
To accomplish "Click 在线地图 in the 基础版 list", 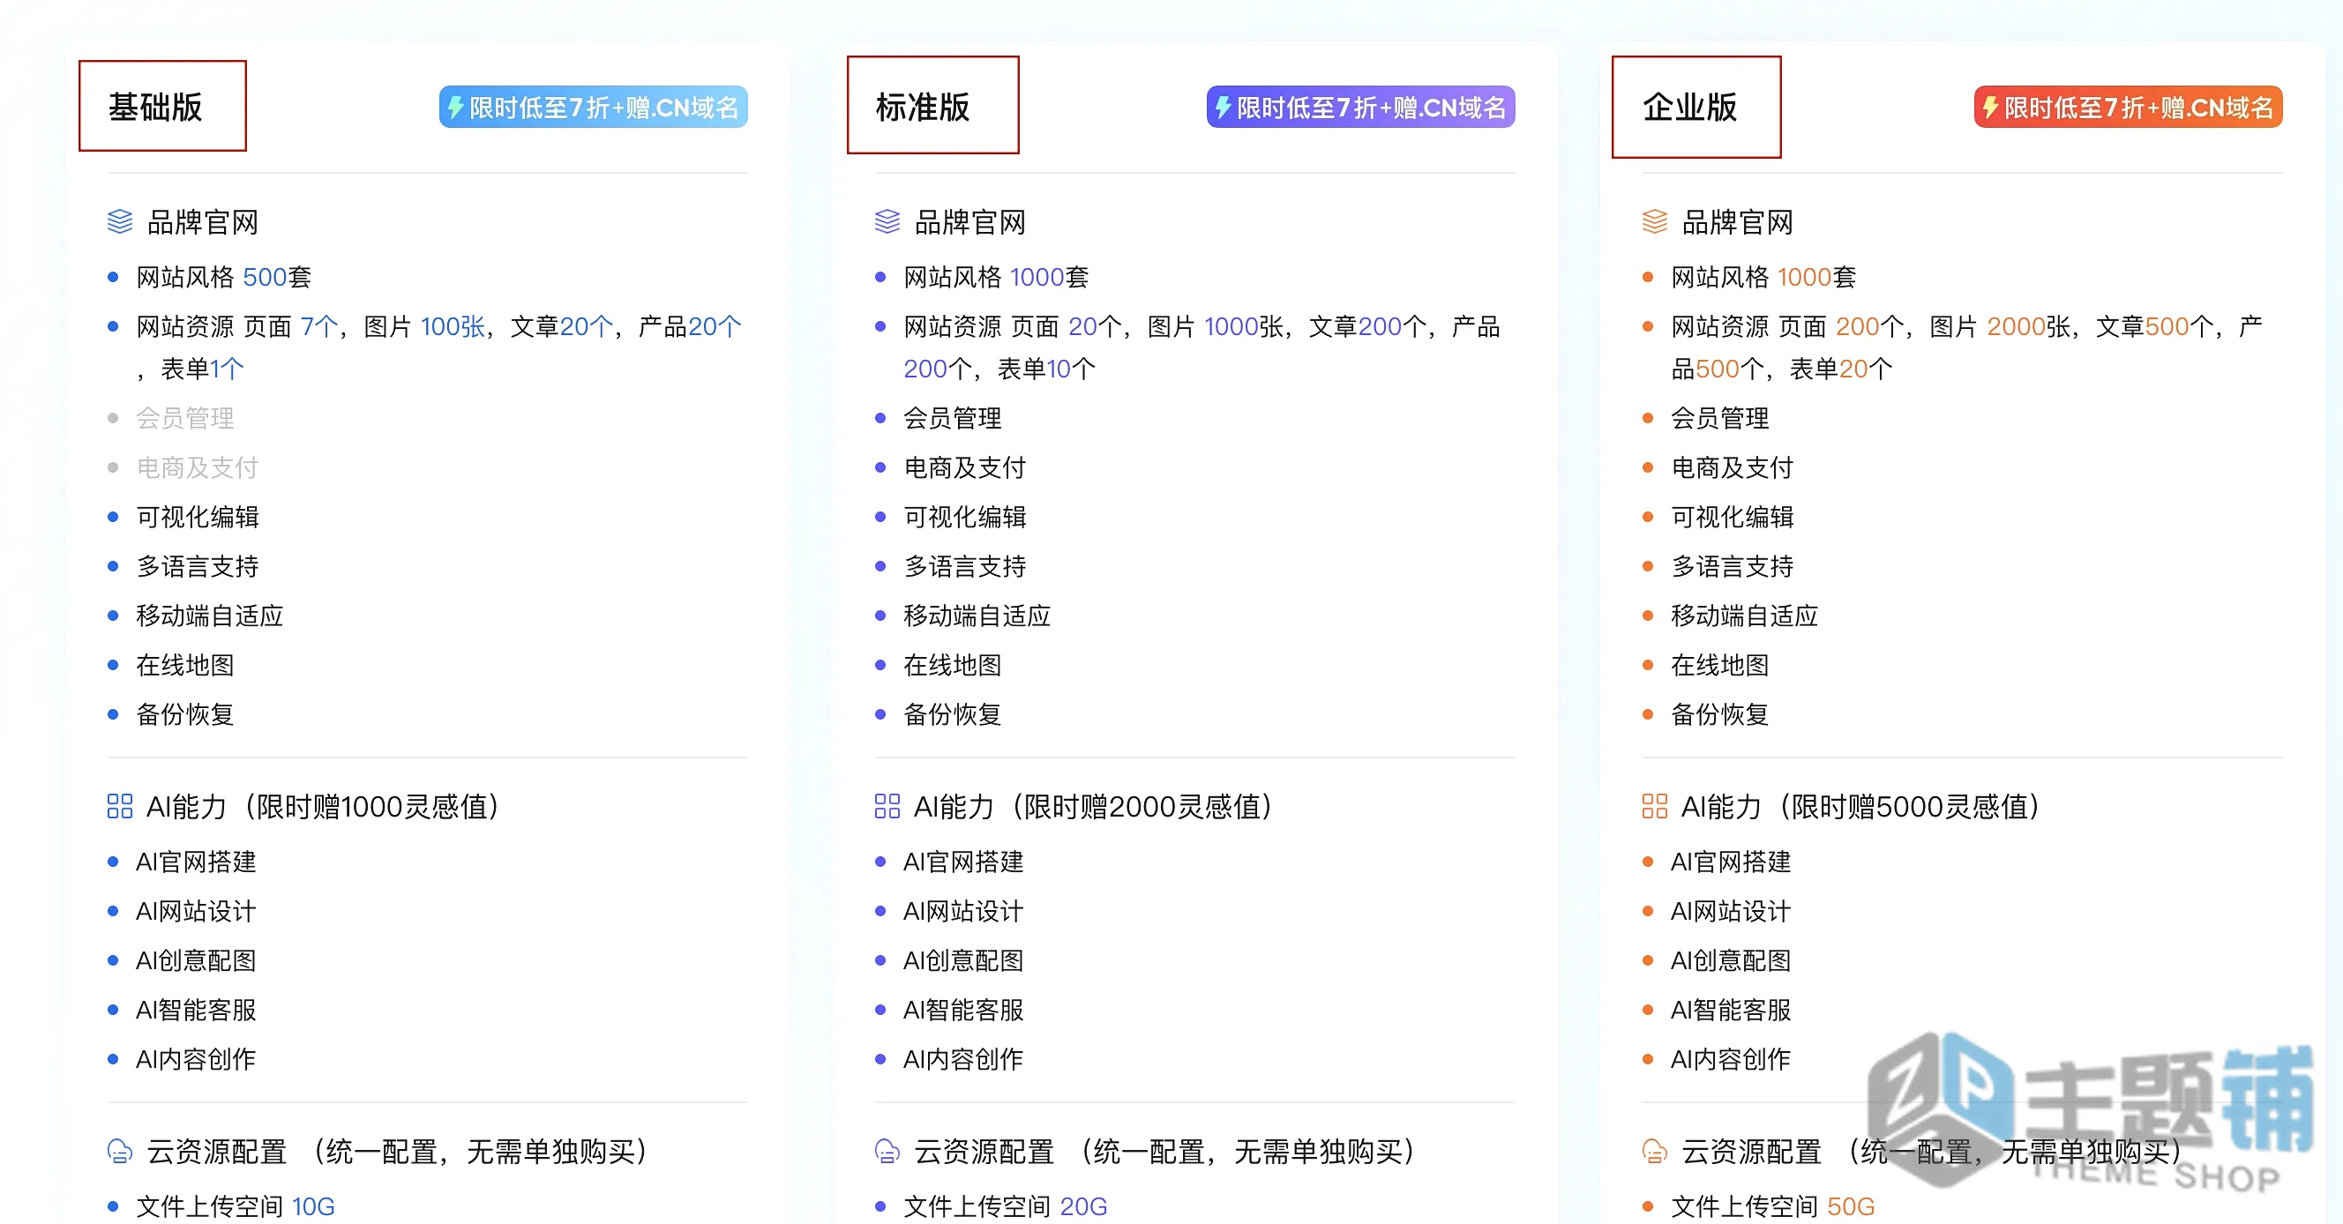I will tap(185, 665).
